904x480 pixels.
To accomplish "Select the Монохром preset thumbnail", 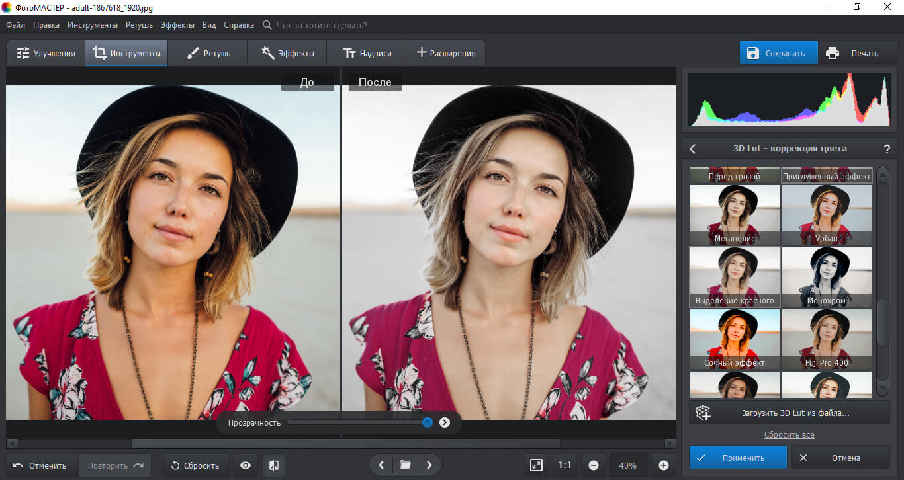I will point(827,278).
